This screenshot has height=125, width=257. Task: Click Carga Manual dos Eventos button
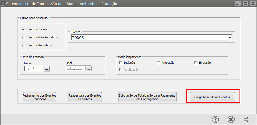point(212,97)
